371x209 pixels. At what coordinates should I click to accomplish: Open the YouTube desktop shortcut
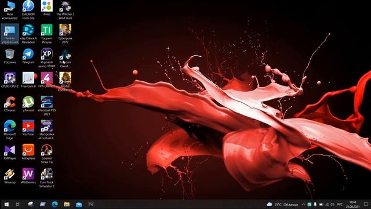[x=28, y=128]
